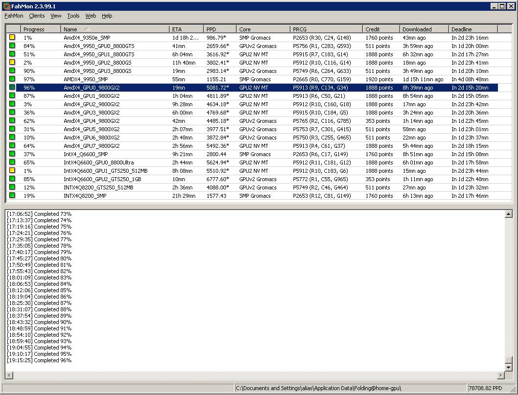Open the Clients menu

[x=37, y=16]
